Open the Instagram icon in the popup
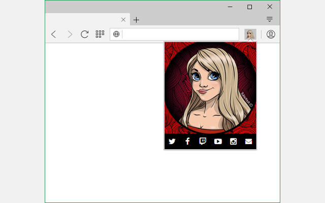325x203 pixels. tap(233, 142)
